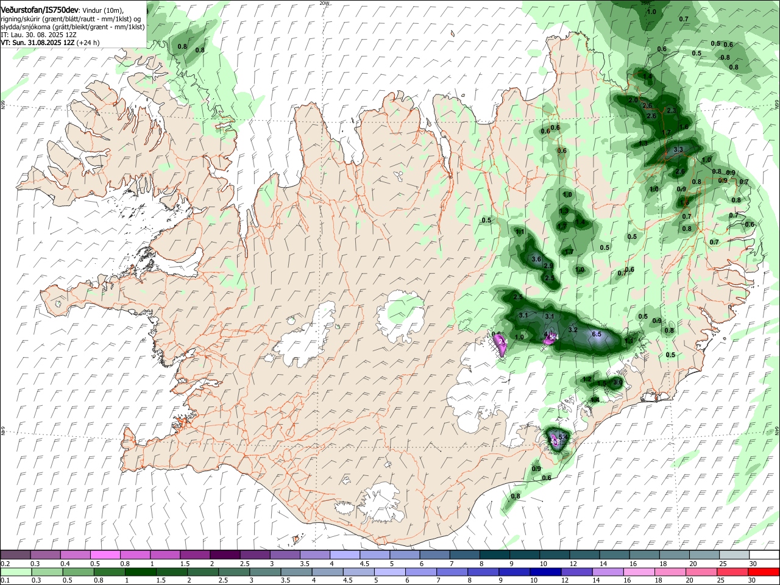Click the bright red lower swatch after 30
The image size is (780, 585).
tap(764, 572)
